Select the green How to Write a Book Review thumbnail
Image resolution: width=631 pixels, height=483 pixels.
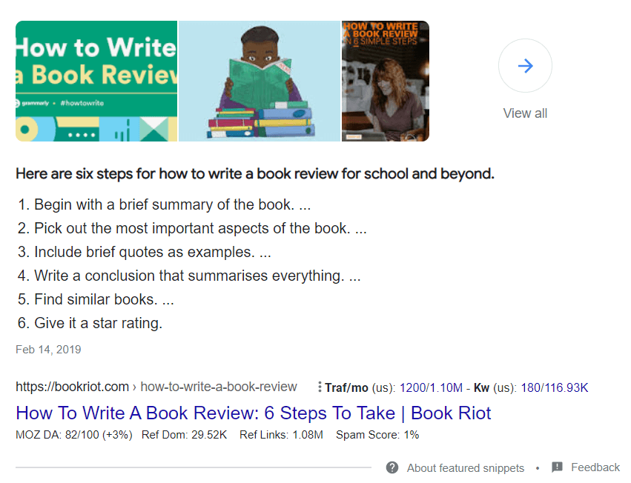96,81
